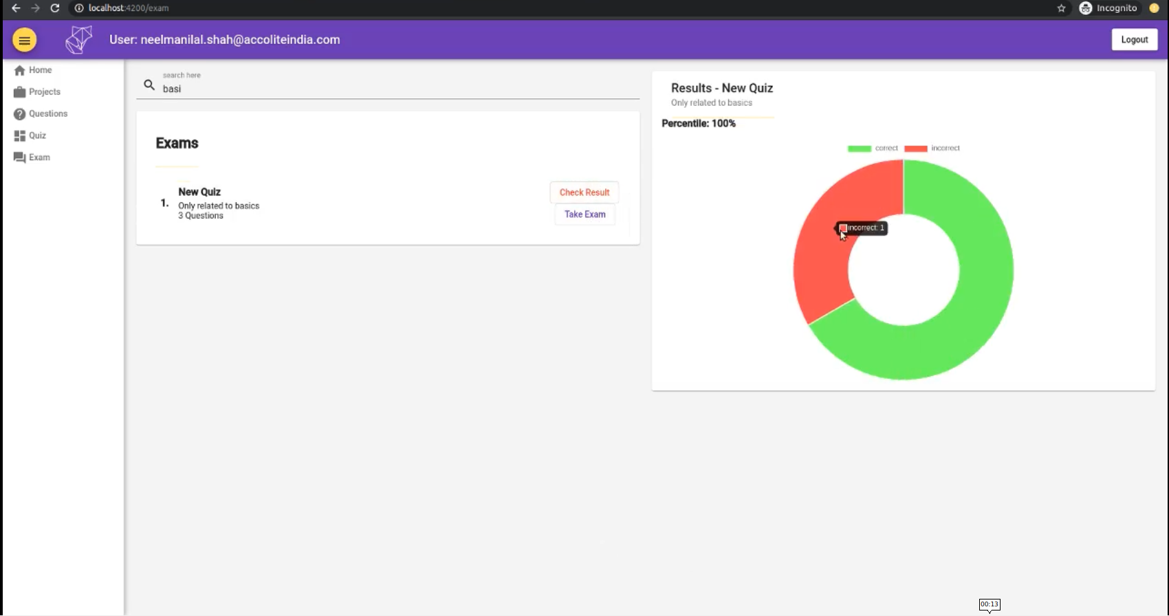Screen dimensions: 1169x616
Task: Click the localhost:4200/exam address bar
Action: click(129, 8)
